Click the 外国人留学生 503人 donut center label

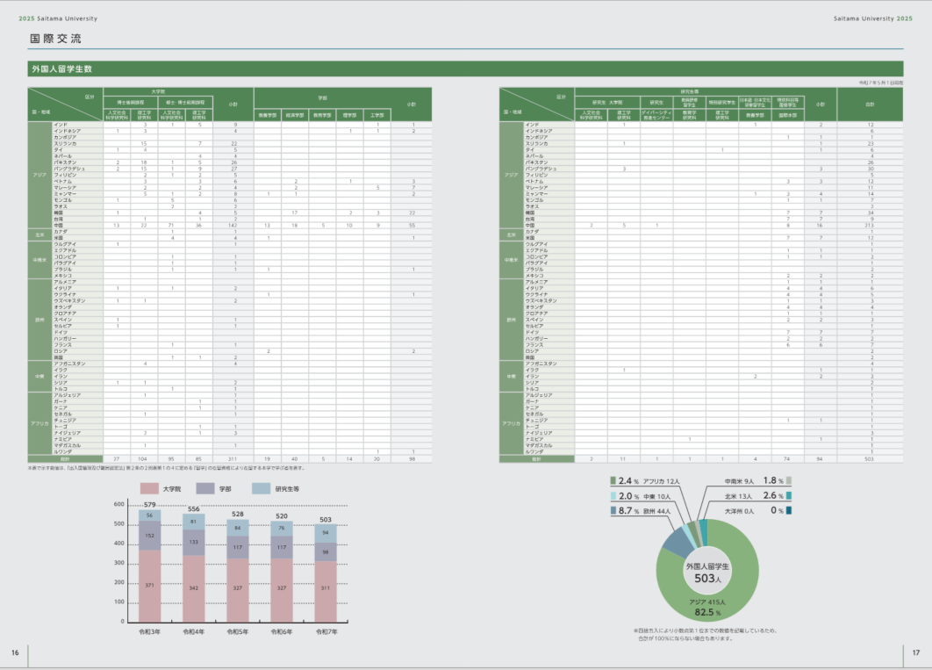707,573
